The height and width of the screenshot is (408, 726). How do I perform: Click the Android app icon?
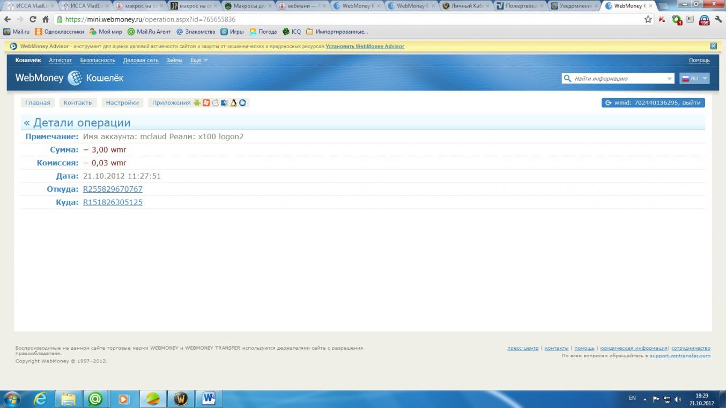pyautogui.click(x=197, y=103)
